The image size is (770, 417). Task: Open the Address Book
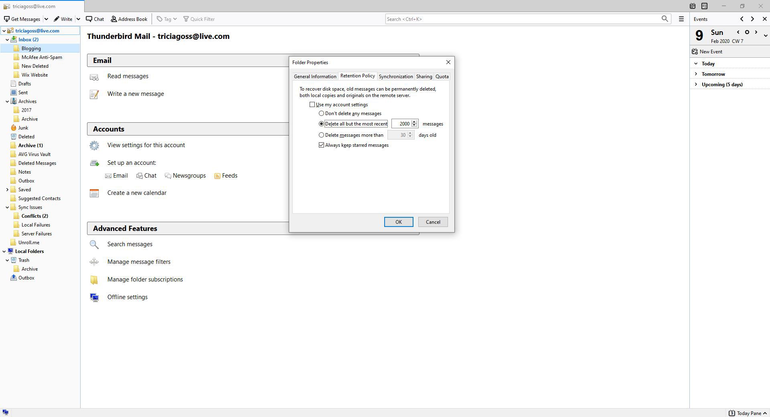tap(129, 19)
